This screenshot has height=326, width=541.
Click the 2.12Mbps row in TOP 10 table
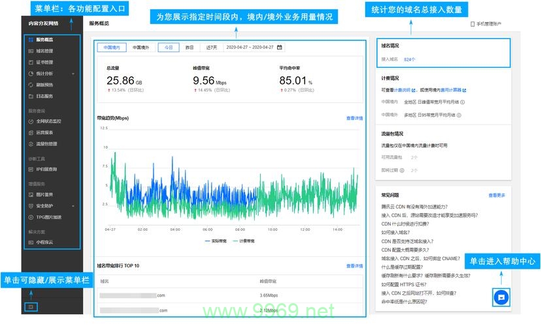pyautogui.click(x=230, y=310)
